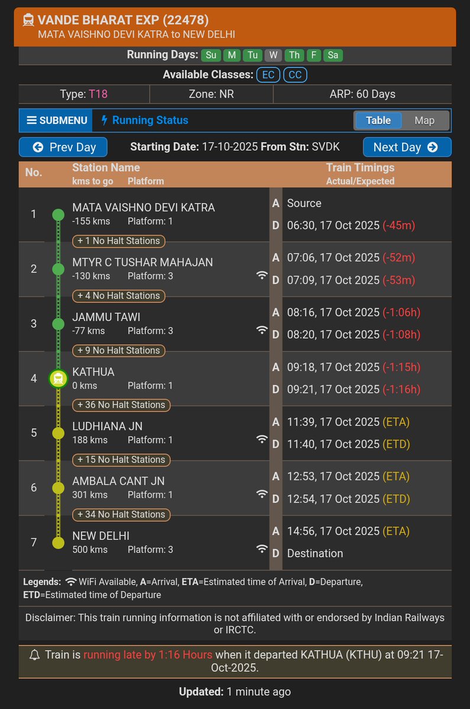The image size is (470, 709).
Task: Click the current train position icon at KATHUA
Action: tap(58, 379)
